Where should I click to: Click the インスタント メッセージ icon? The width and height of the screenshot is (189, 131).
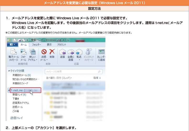[x=89, y=52]
